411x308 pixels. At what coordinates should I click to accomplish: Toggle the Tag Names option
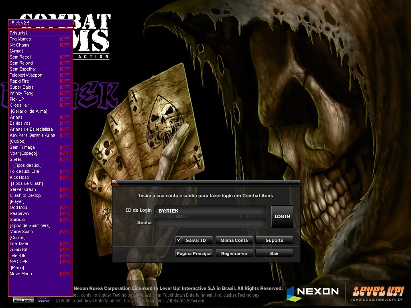tap(41, 39)
